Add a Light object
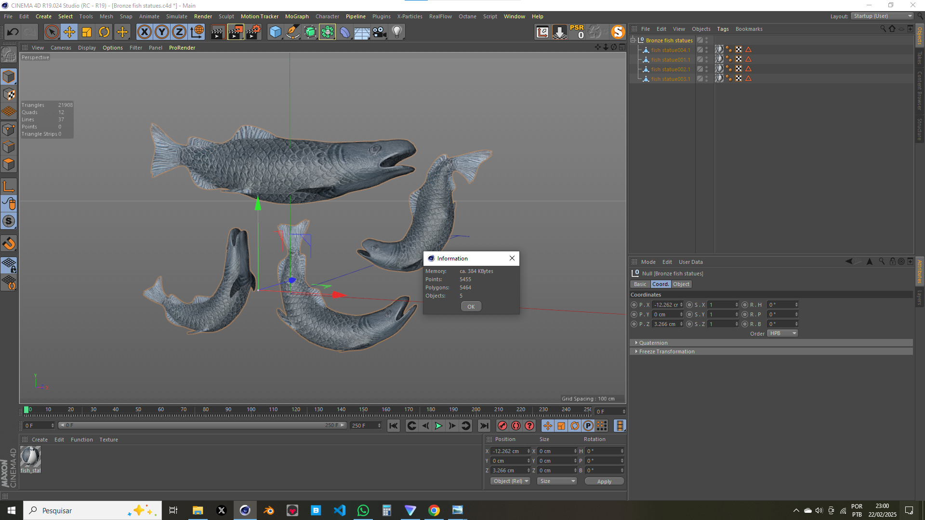This screenshot has width=925, height=520. 397,32
